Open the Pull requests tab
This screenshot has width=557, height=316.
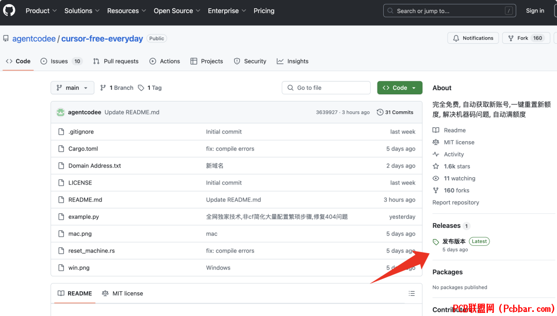116,61
